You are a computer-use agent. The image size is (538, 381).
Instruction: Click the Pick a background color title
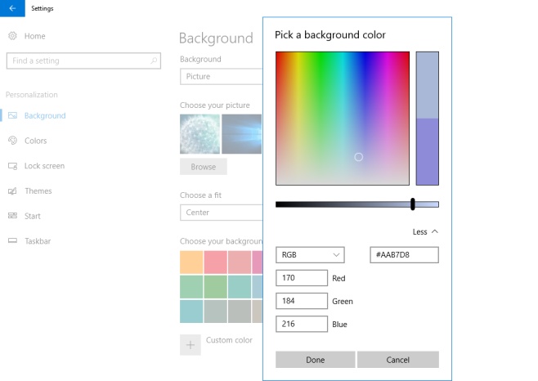[x=330, y=34]
